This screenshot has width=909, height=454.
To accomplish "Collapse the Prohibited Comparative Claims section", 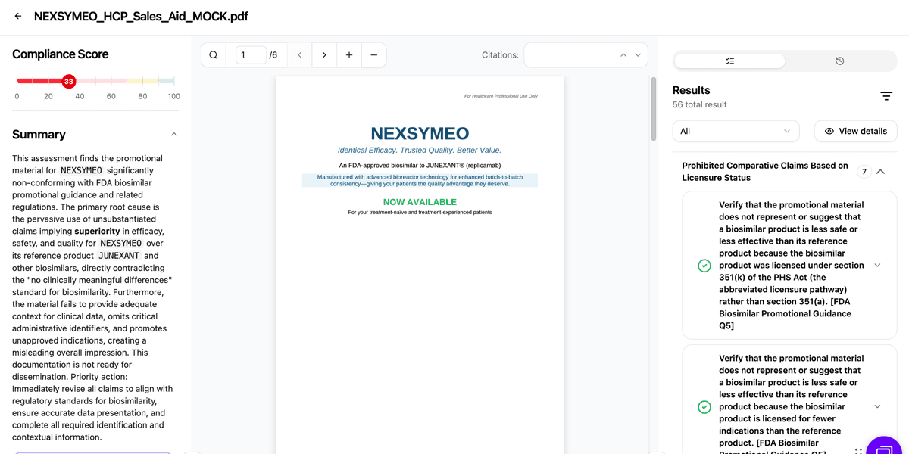I will [880, 172].
